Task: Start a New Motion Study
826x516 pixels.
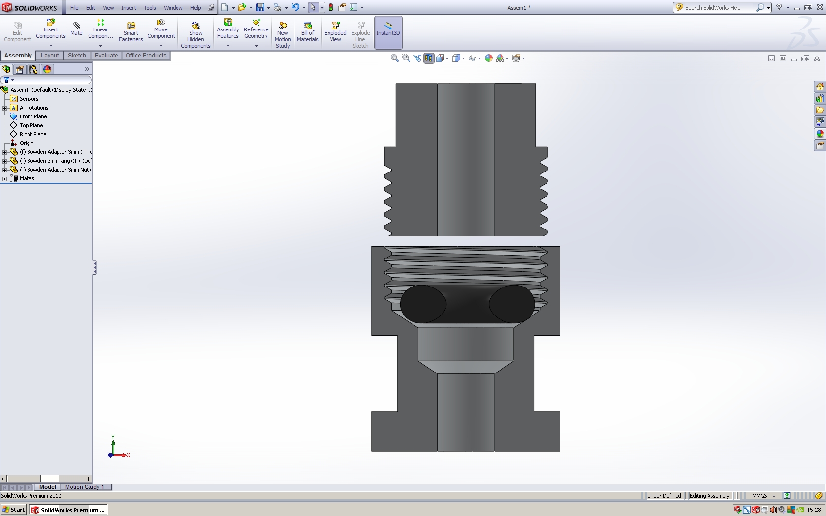Action: [283, 34]
